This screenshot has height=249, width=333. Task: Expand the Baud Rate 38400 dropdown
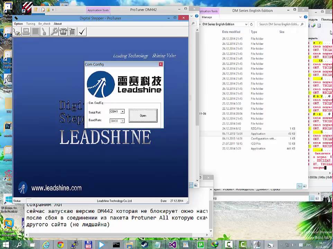[123, 121]
